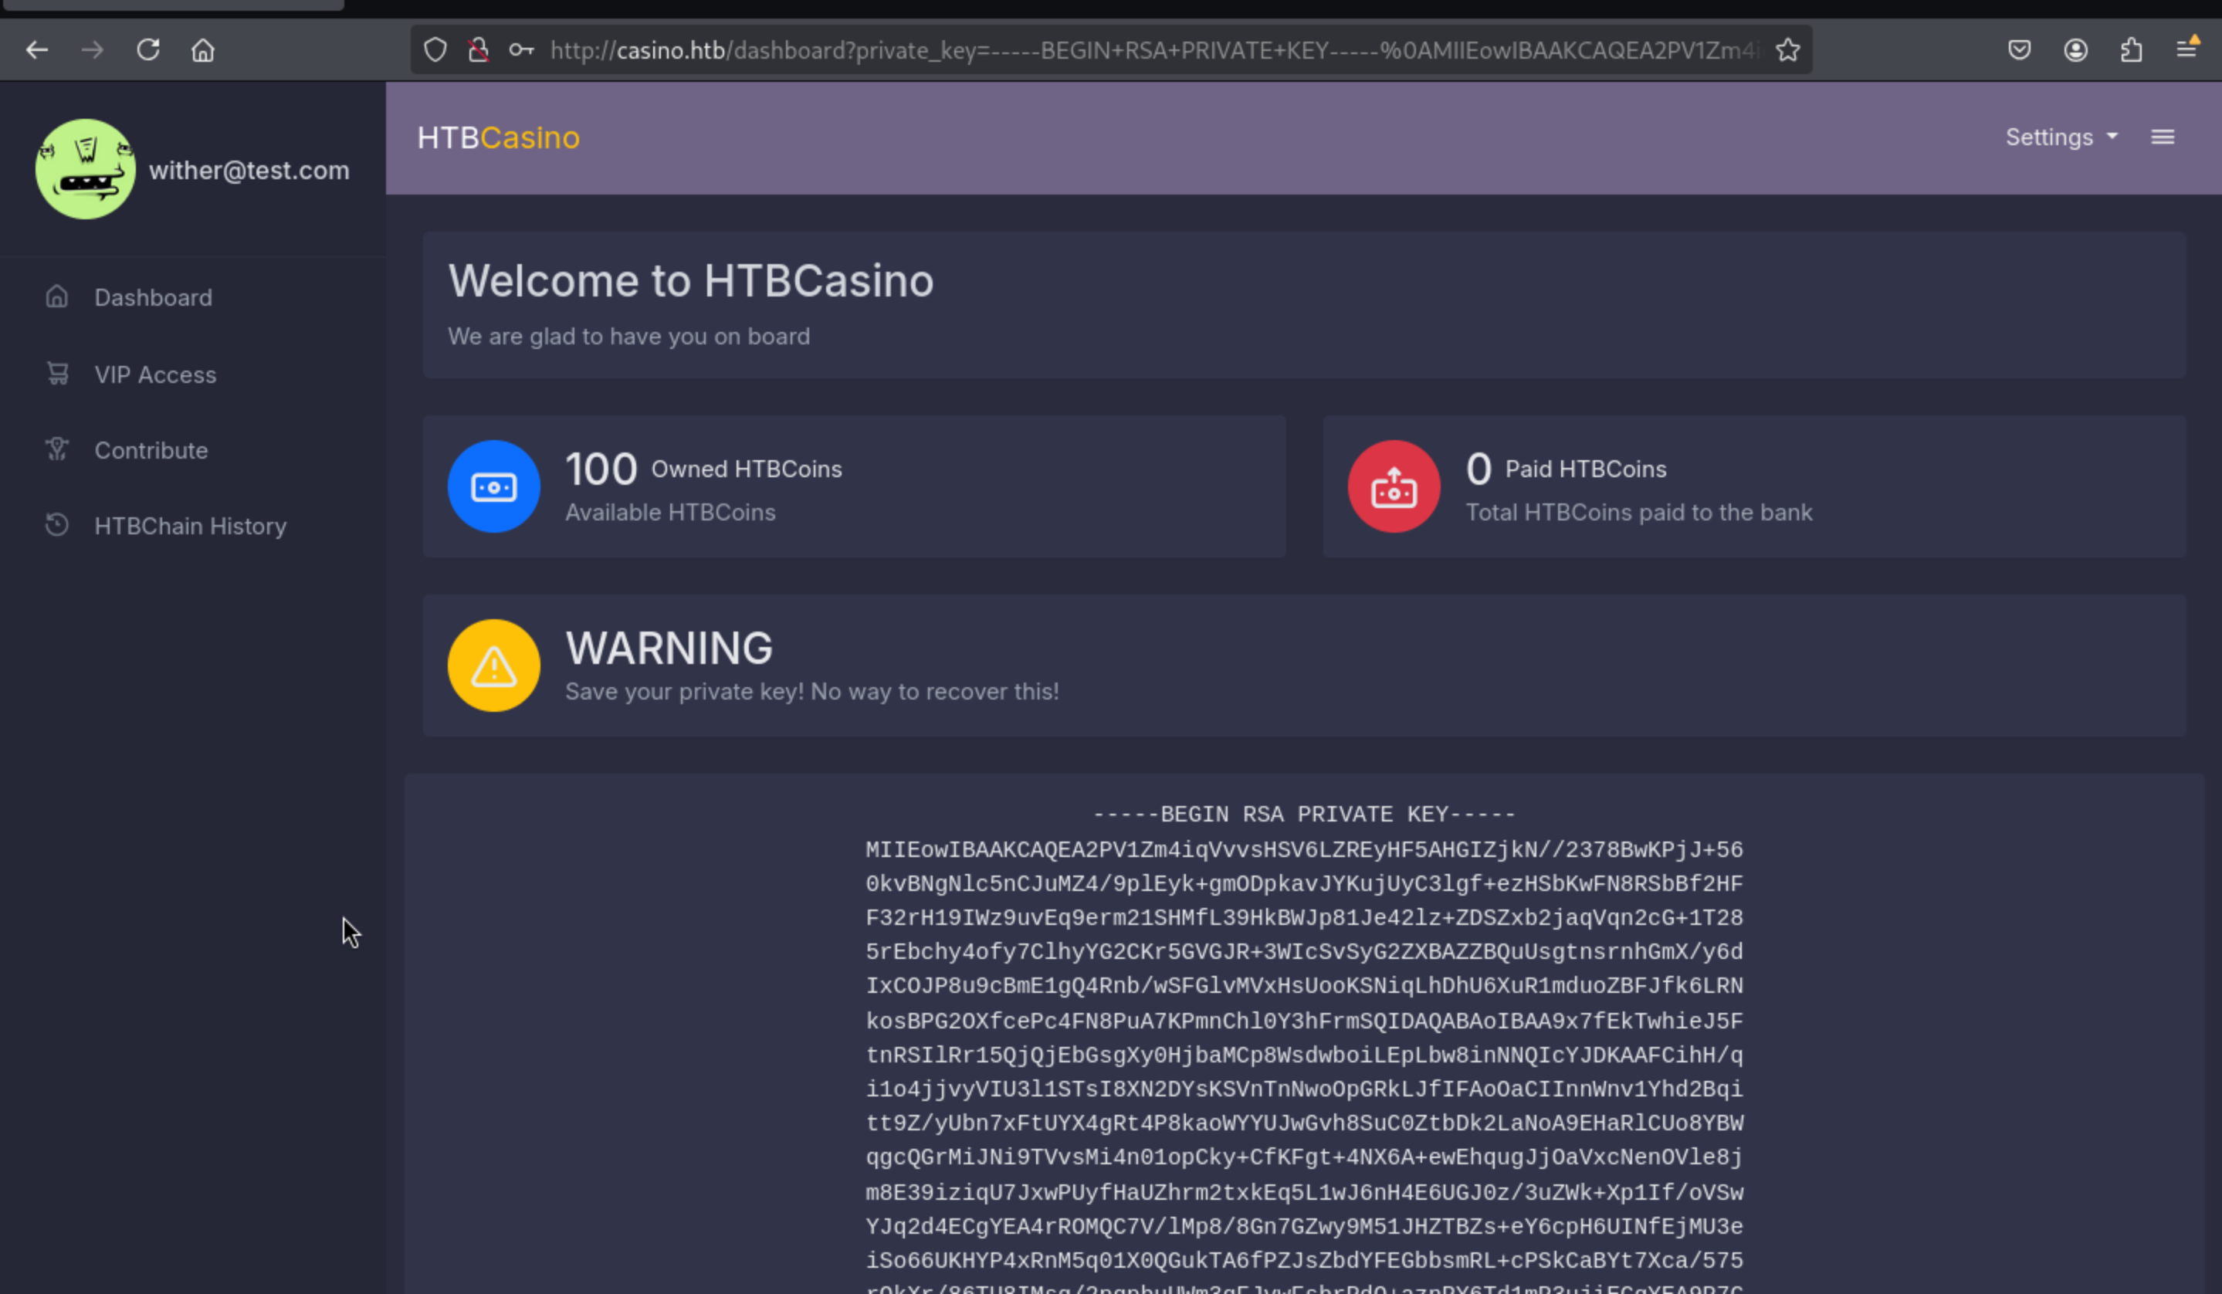This screenshot has height=1294, width=2222.
Task: Click the browser back arrow button
Action: coord(37,50)
